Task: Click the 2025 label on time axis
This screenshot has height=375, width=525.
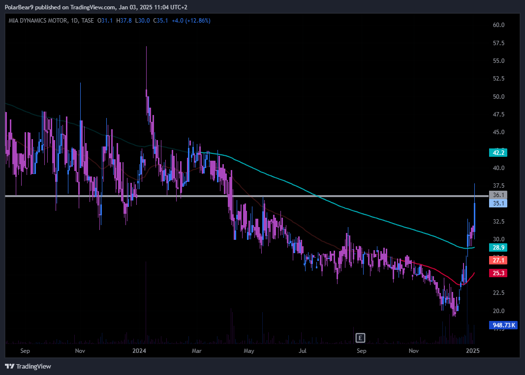Action: pos(472,351)
